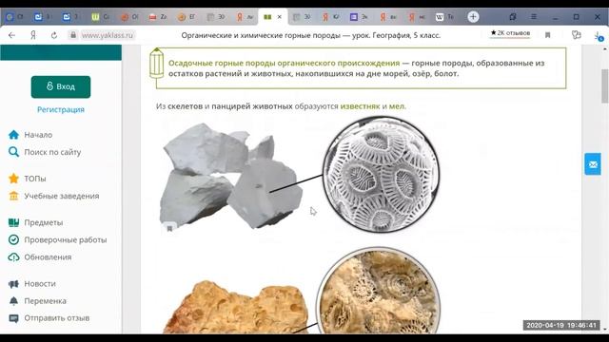Open Проверочные работы menu item

[x=66, y=240]
